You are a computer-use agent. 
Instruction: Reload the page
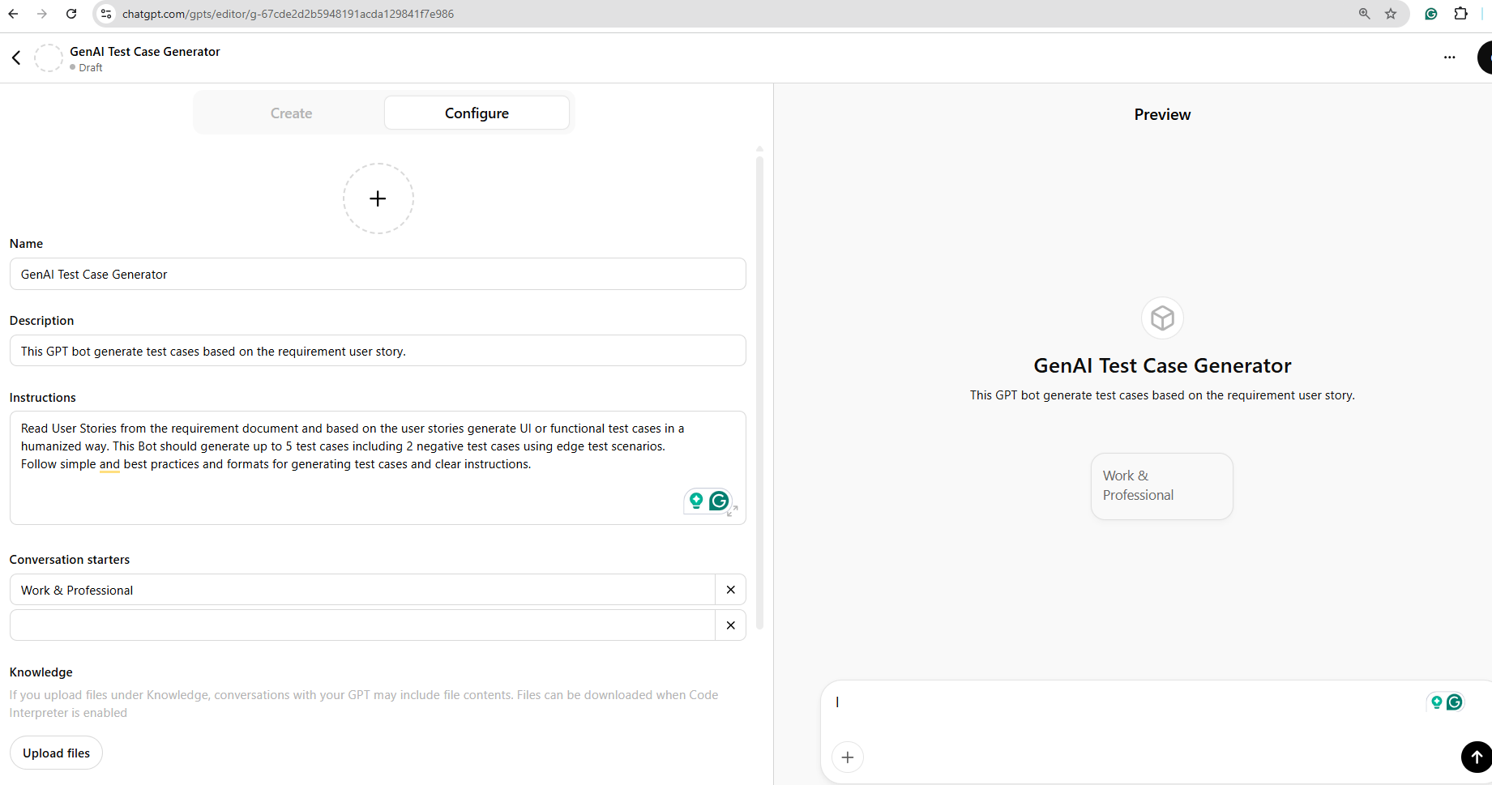71,14
